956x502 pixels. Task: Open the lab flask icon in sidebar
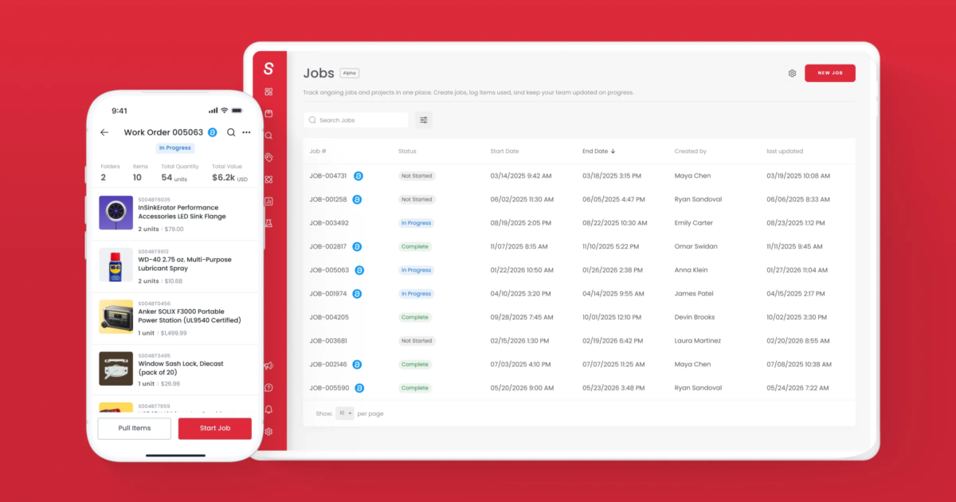pyautogui.click(x=268, y=224)
